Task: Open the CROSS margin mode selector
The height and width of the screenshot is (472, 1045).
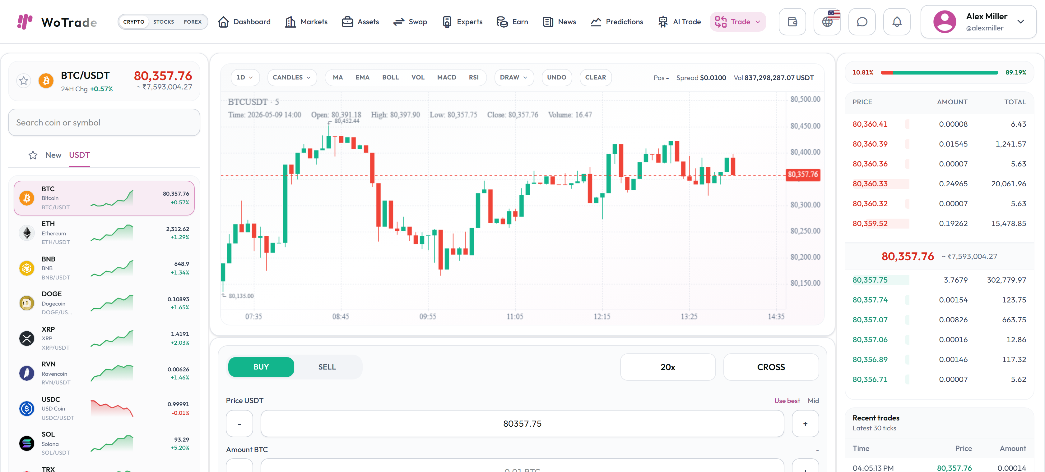Action: point(771,367)
